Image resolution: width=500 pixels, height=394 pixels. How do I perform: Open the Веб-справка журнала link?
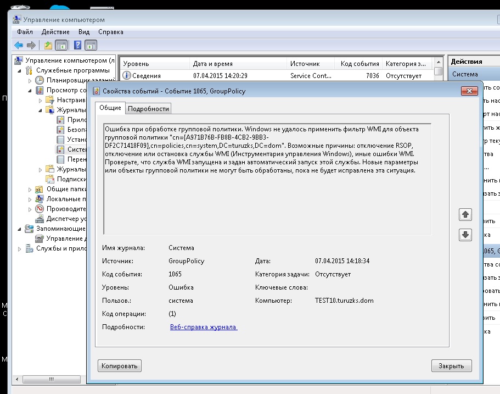click(x=204, y=327)
